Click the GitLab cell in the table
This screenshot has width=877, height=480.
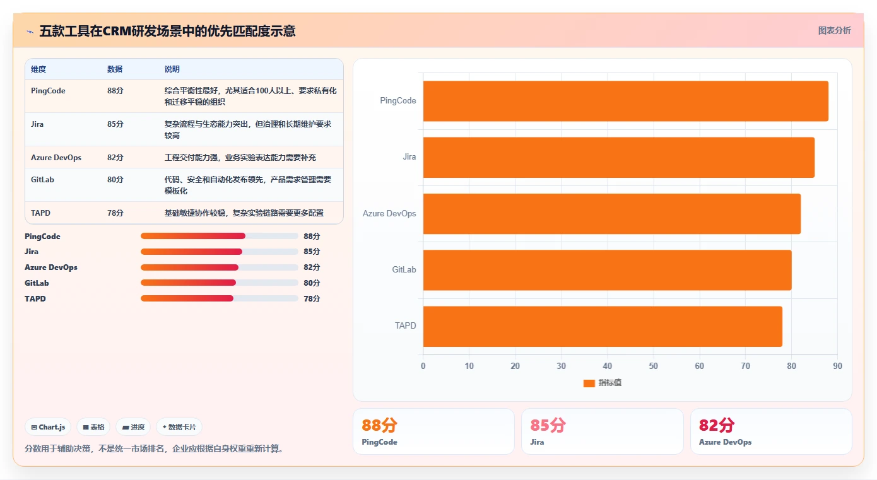tap(42, 180)
